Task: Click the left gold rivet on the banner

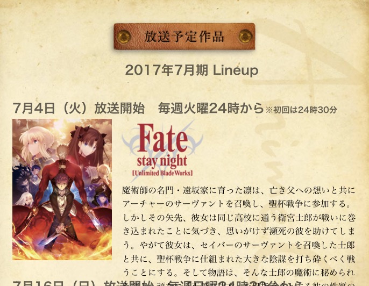Action: pyautogui.click(x=124, y=37)
